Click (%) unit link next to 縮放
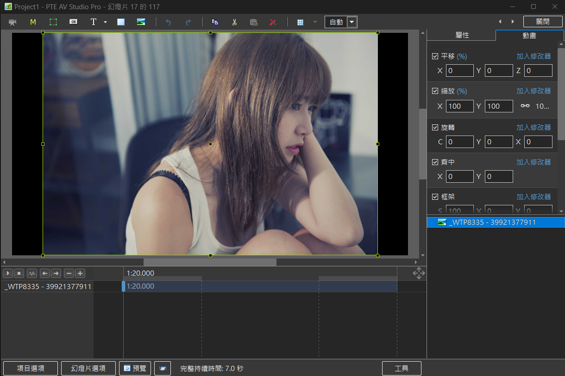This screenshot has height=376, width=565. 462,91
